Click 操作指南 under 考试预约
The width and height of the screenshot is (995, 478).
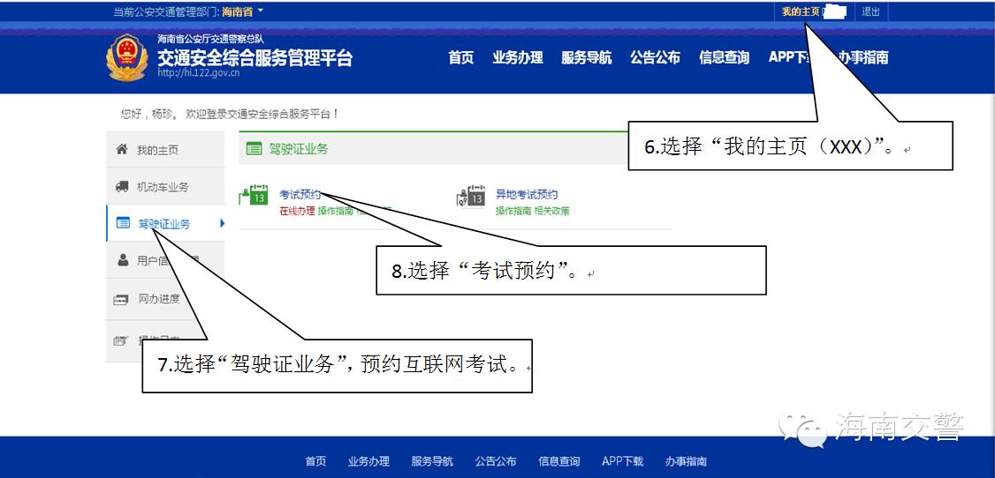click(336, 211)
